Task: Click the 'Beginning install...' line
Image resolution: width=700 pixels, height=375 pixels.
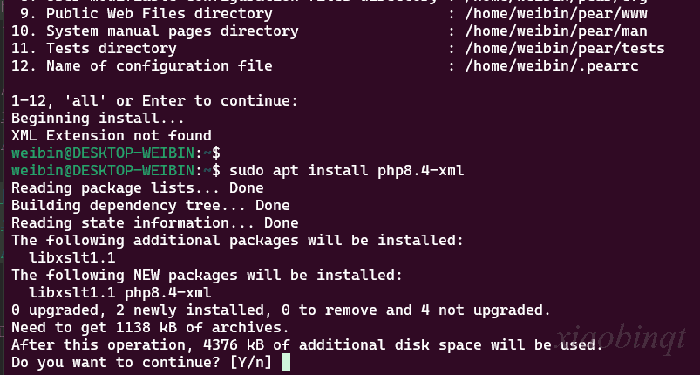Action: coord(98,118)
